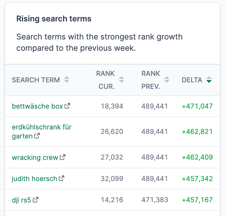The width and height of the screenshot is (225, 216).
Task: Select the dji rs5 table row
Action: pos(112,200)
